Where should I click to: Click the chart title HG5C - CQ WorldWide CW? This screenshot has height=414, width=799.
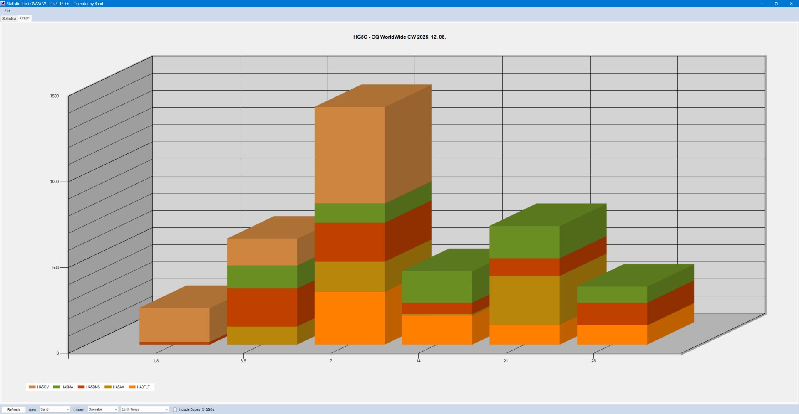tap(399, 37)
